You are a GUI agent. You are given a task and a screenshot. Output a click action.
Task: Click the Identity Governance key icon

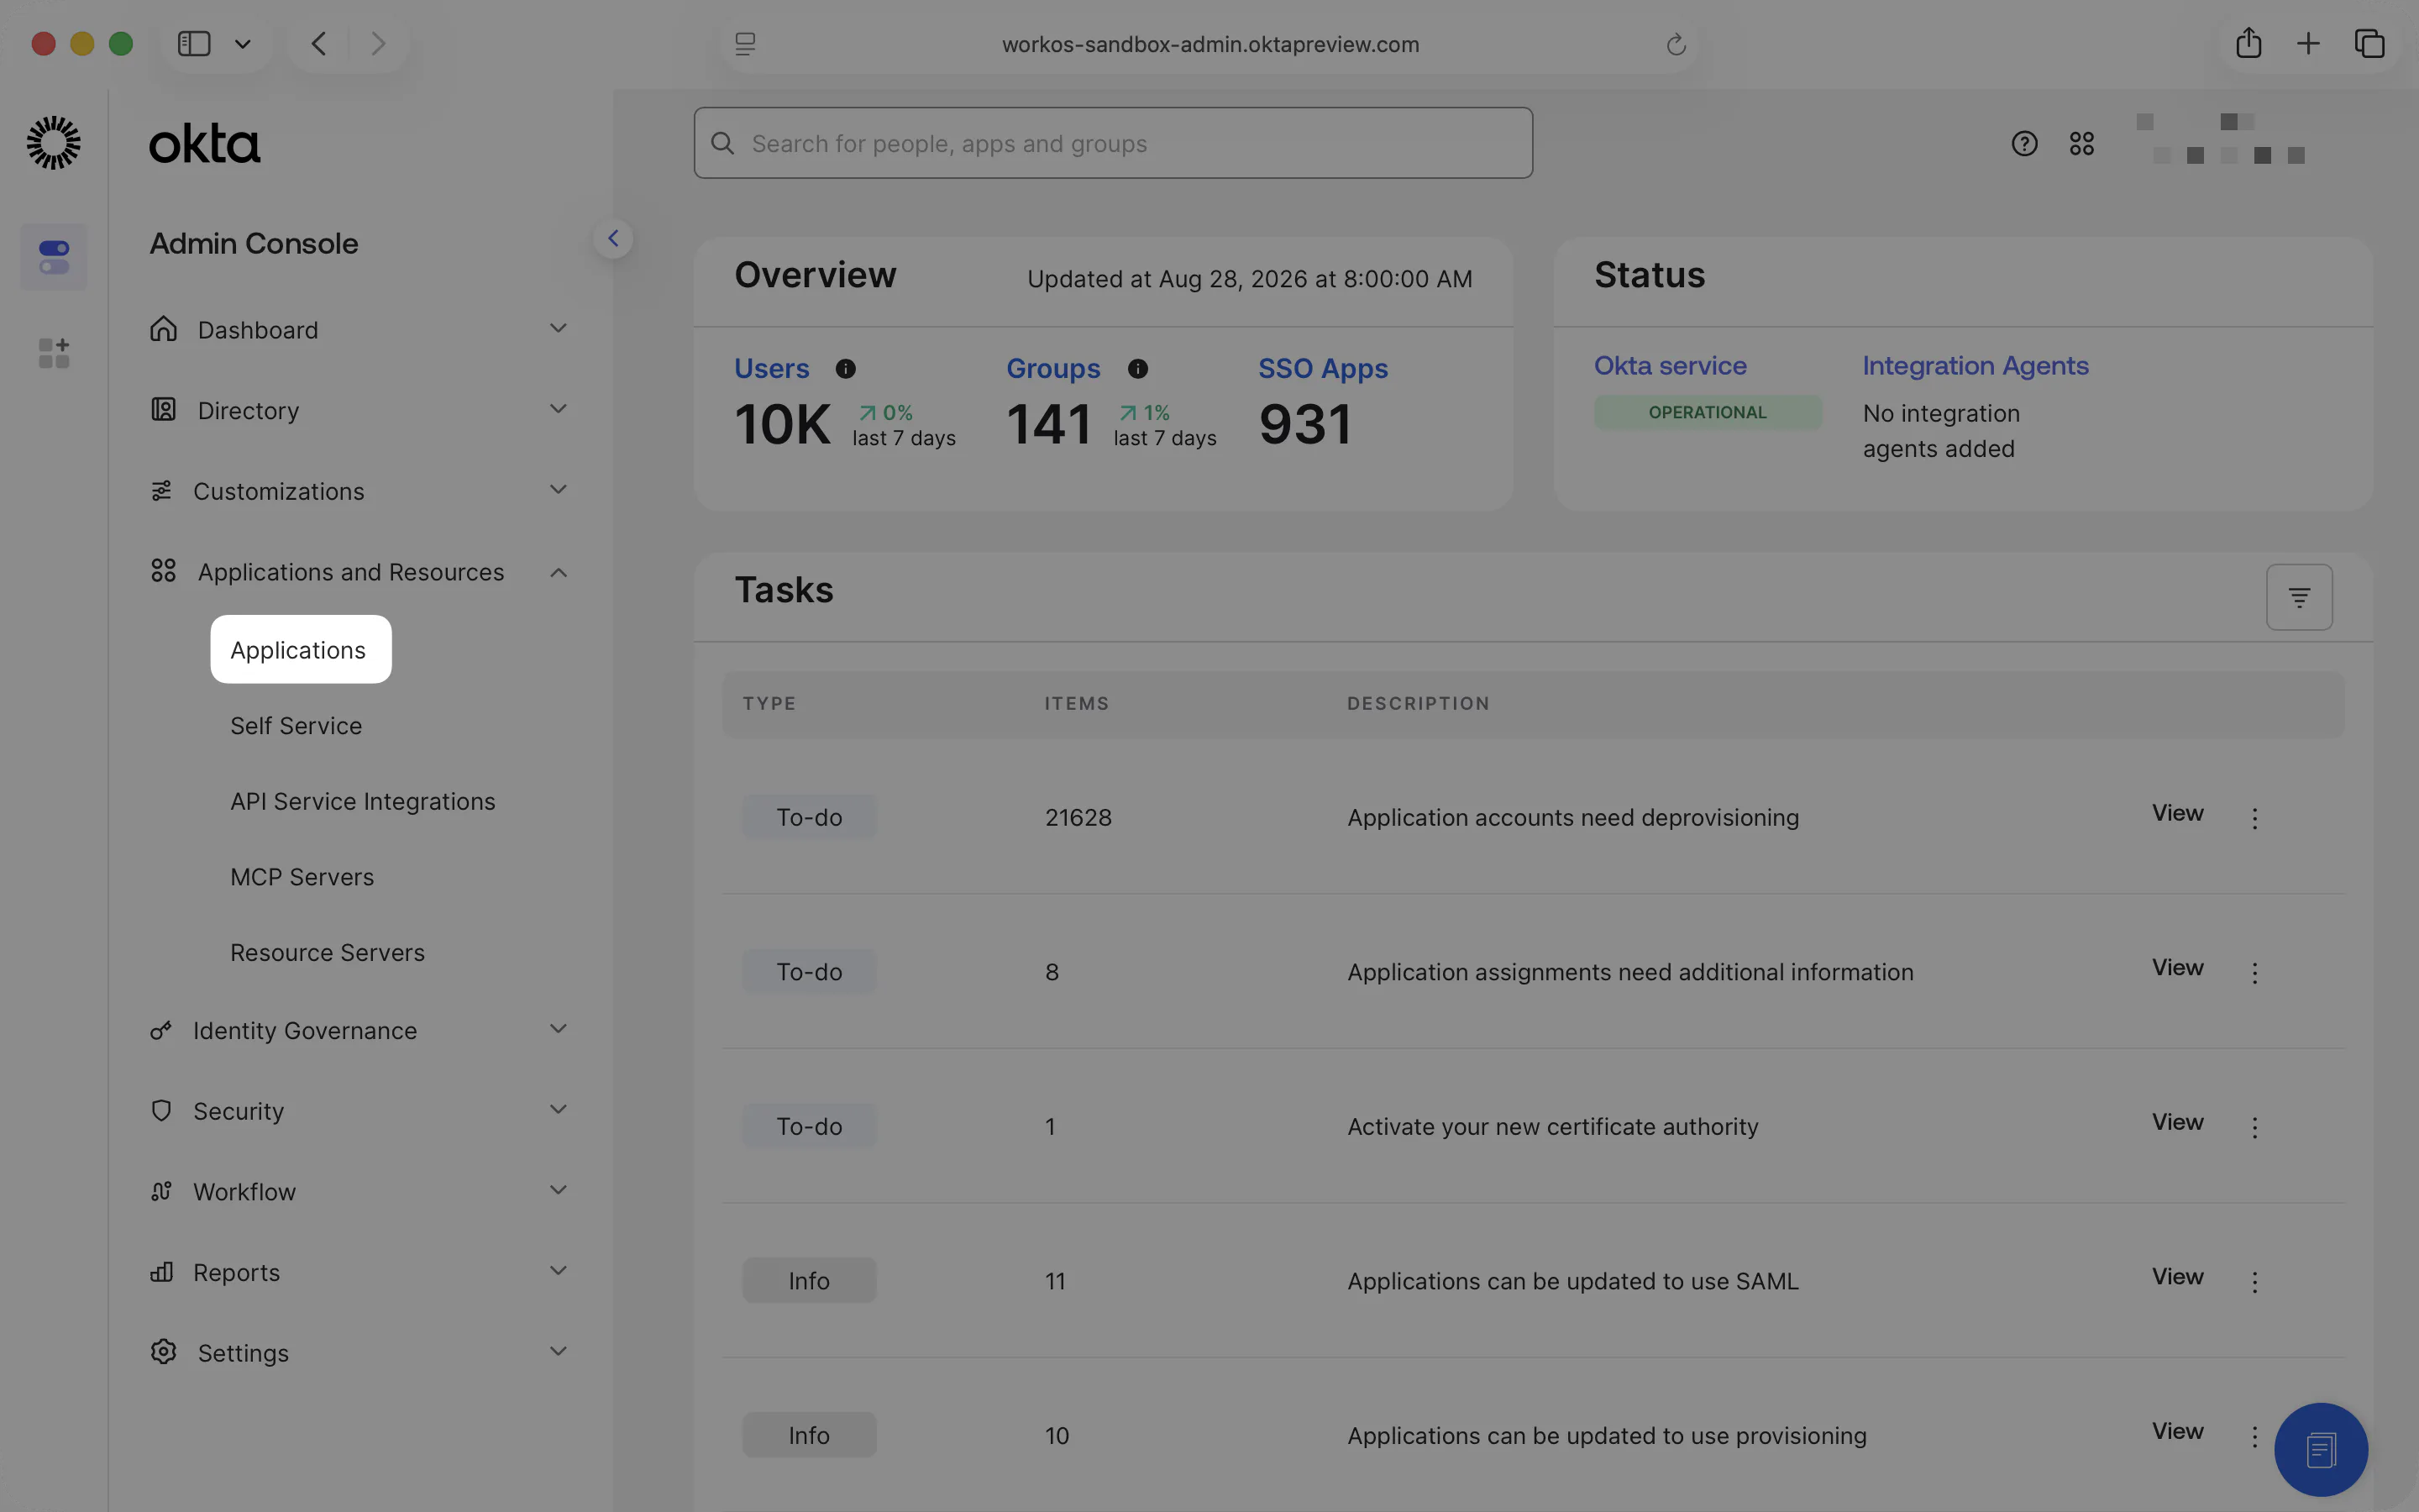coord(161,1030)
